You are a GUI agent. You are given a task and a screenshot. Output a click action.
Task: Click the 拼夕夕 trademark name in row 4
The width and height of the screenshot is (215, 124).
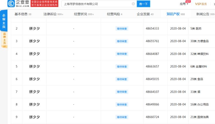(x=34, y=54)
